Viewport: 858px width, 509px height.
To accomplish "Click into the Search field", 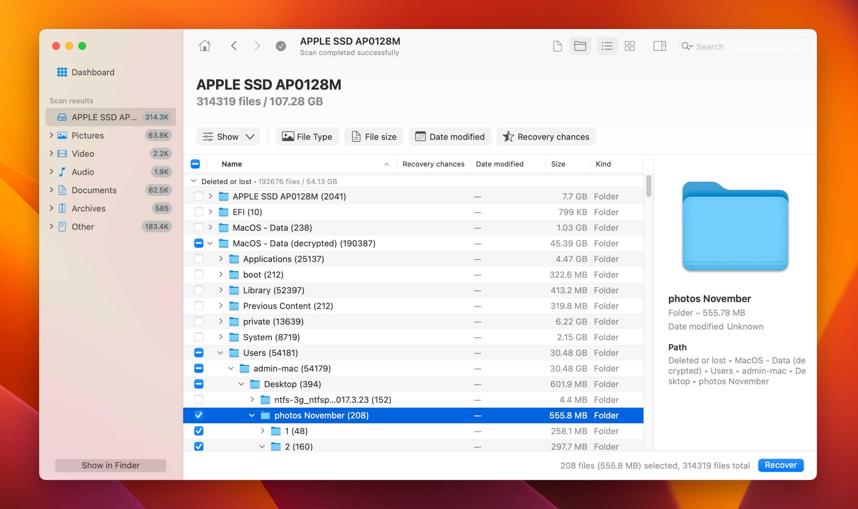I will [x=743, y=46].
